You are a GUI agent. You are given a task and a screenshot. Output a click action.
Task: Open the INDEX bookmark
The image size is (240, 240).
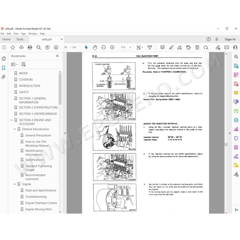23,73
